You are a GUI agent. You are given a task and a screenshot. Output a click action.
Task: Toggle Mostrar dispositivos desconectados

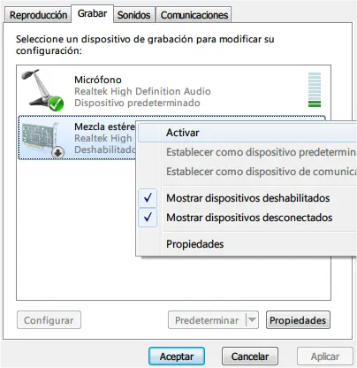(247, 218)
